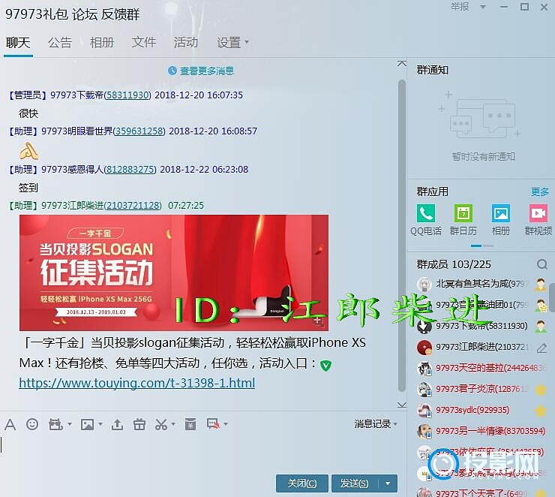Click the message input text field
Image resolution: width=555 pixels, height=497 pixels.
(195, 450)
